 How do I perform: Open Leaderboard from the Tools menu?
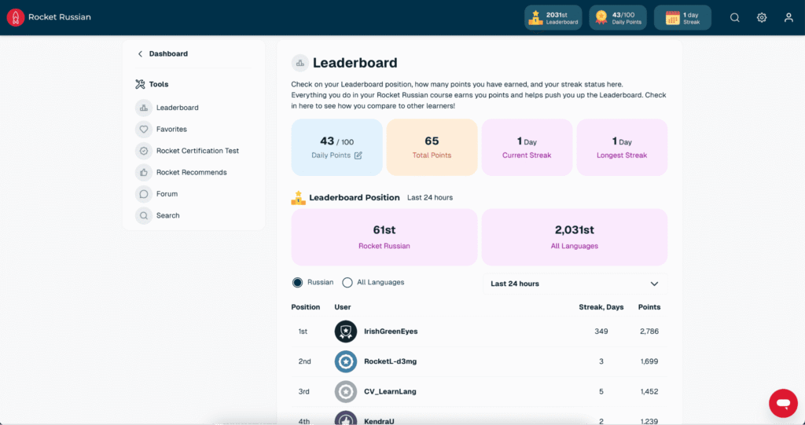pyautogui.click(x=177, y=108)
